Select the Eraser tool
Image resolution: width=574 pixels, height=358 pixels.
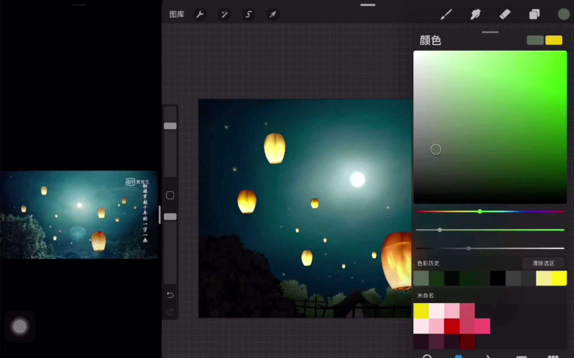point(505,14)
